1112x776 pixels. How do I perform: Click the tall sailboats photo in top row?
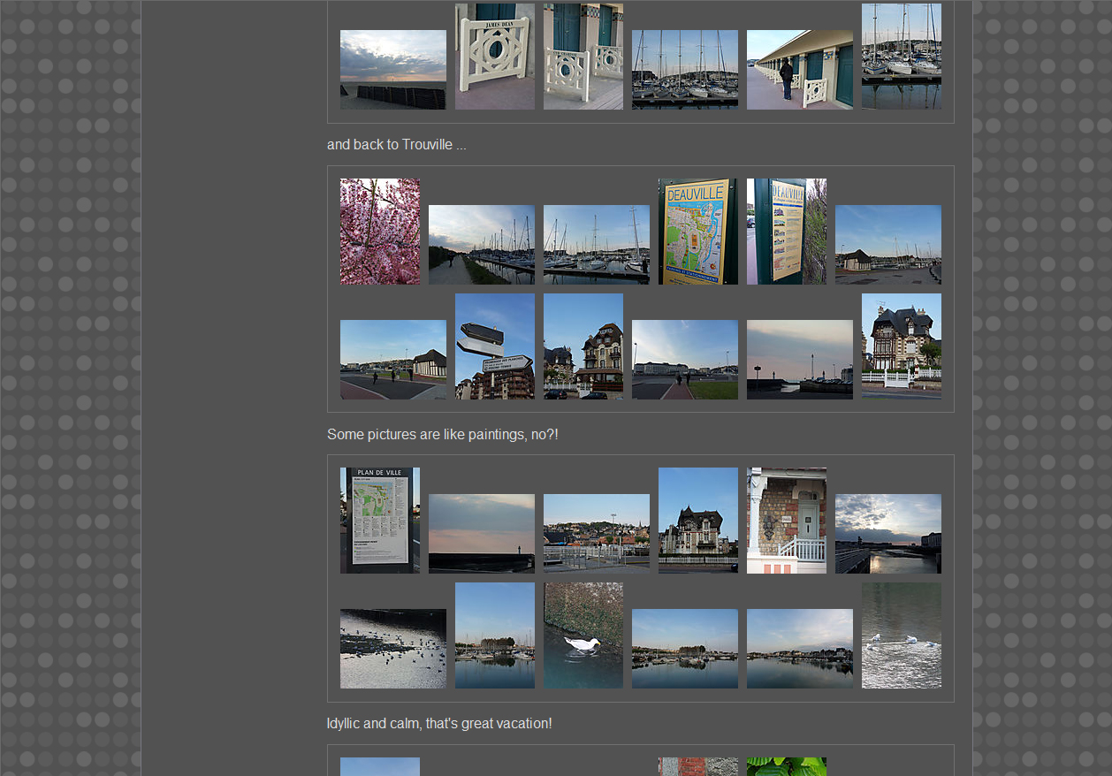coord(901,57)
